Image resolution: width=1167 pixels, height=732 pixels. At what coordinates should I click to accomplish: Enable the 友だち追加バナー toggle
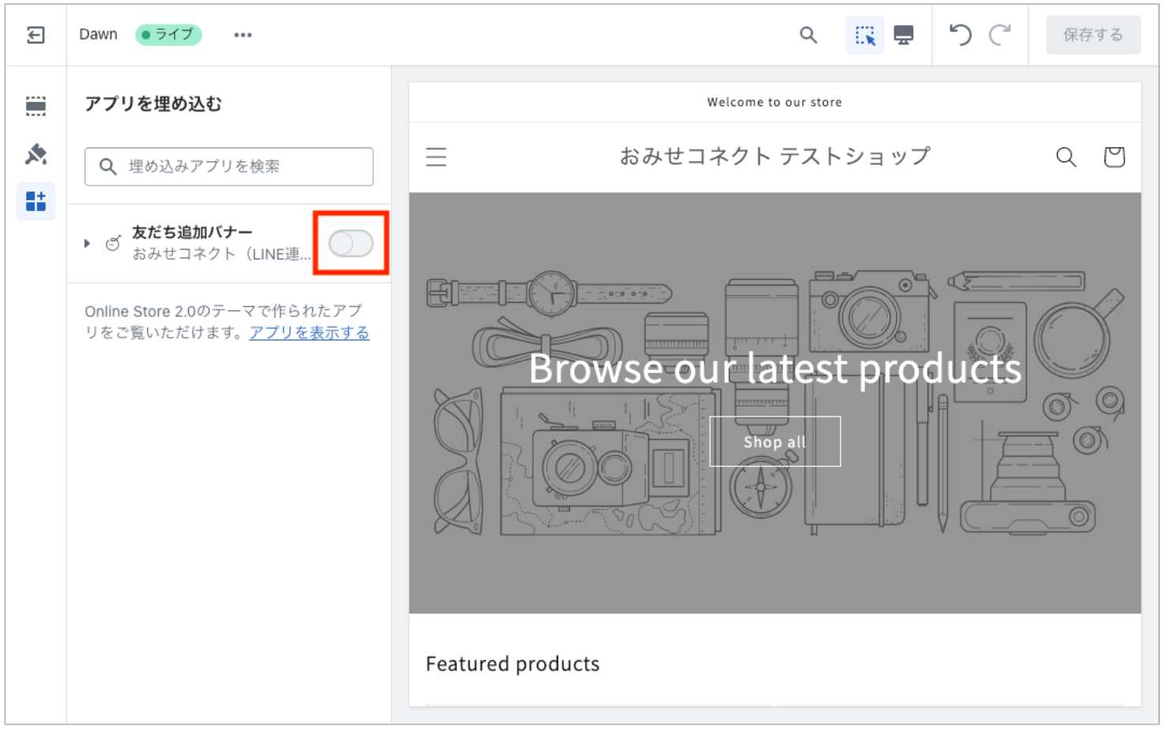point(351,243)
